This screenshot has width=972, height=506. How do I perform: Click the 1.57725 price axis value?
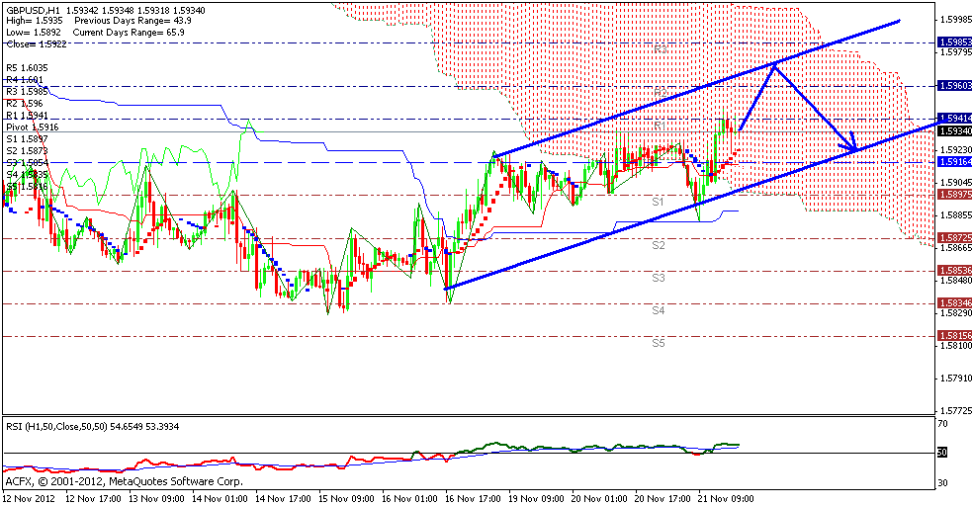(x=955, y=410)
